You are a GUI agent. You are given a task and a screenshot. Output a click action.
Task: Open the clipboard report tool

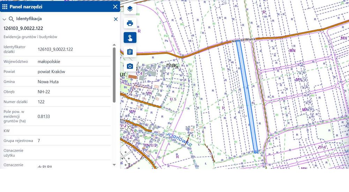click(x=130, y=52)
